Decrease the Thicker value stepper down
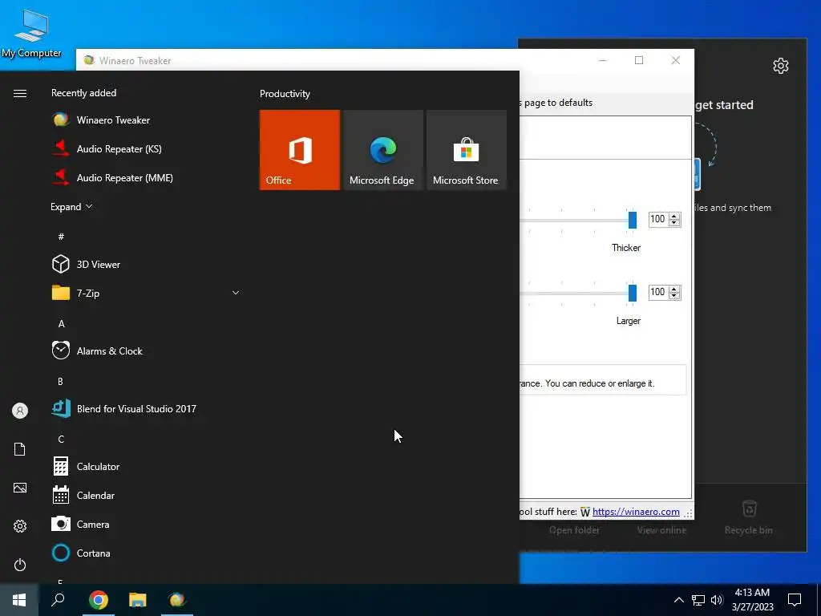Viewport: 821px width, 616px height. [x=674, y=223]
